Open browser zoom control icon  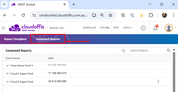[102, 15]
